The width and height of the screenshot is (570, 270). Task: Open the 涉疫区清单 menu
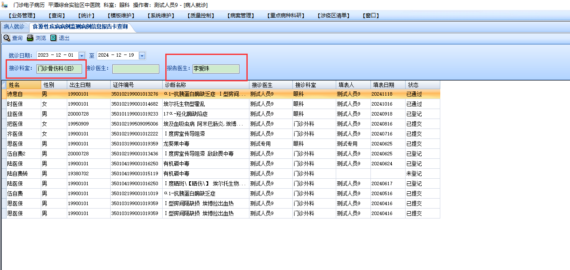pyautogui.click(x=334, y=16)
